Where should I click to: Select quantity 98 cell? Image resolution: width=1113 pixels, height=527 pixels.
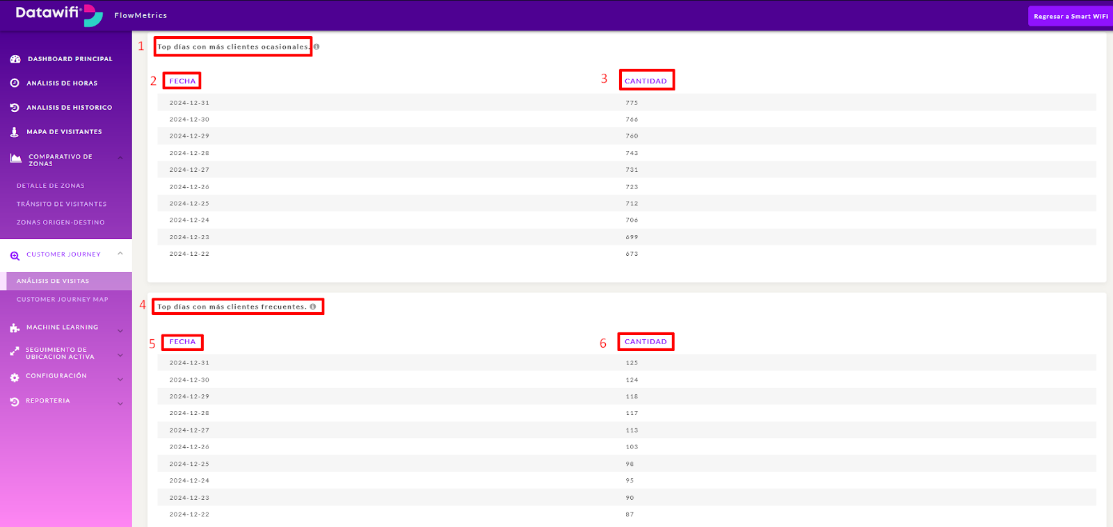pos(630,464)
